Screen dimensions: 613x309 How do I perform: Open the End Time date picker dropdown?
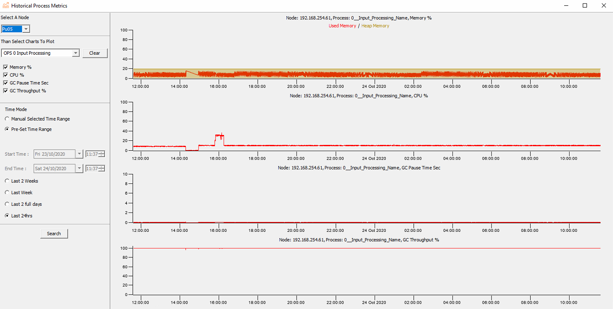pyautogui.click(x=79, y=168)
